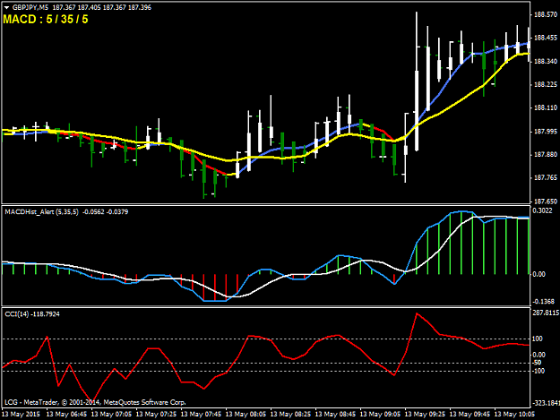Viewport: 560px width, 420px height.
Task: Select the 187.995 price scale label
Action: coord(545,132)
